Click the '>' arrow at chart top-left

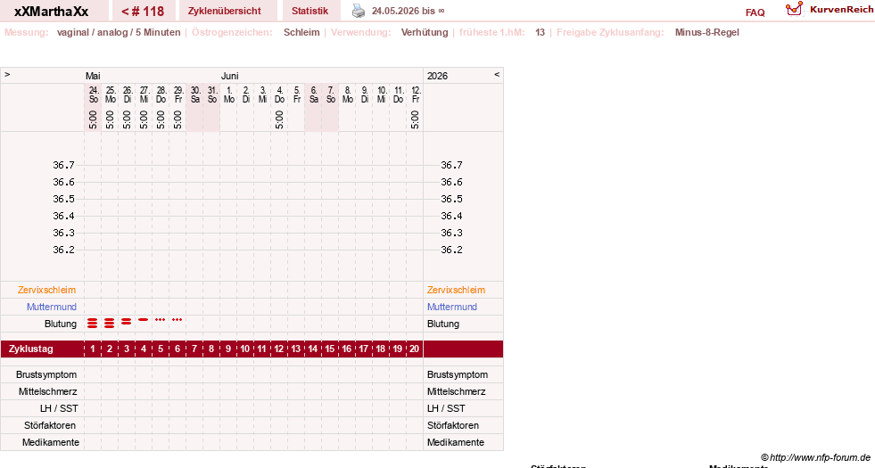[x=7, y=75]
